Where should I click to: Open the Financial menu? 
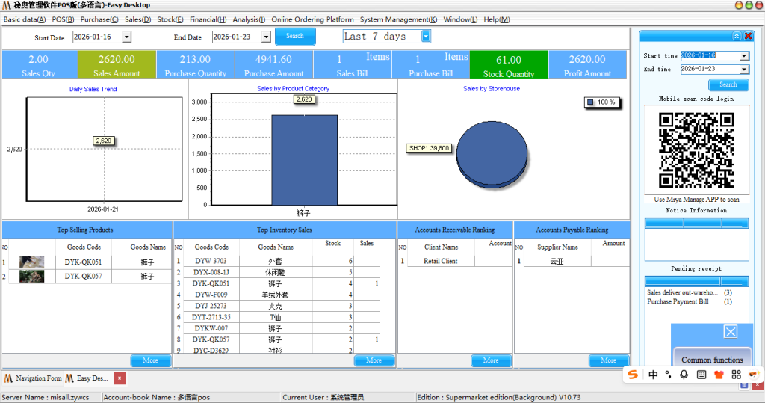click(208, 19)
